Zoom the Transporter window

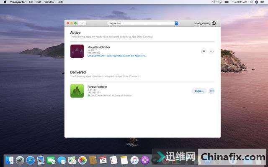(75, 23)
